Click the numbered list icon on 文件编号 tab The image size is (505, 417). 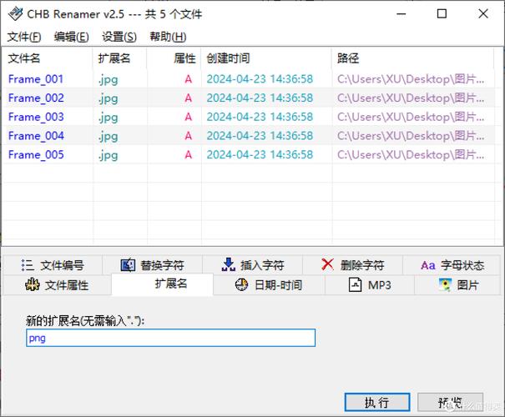pyautogui.click(x=28, y=265)
